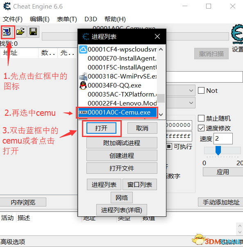Open the D3D menu
Screen dimensions: 243x247
(x=91, y=19)
